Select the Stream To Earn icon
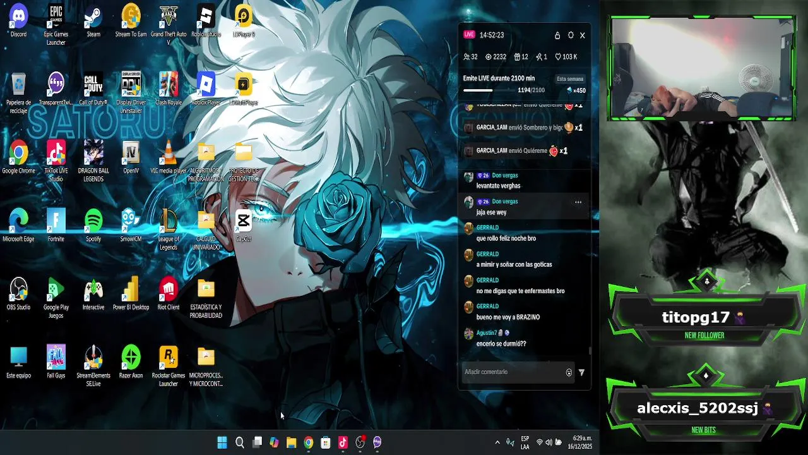Screen dimensions: 808x455 point(131,21)
